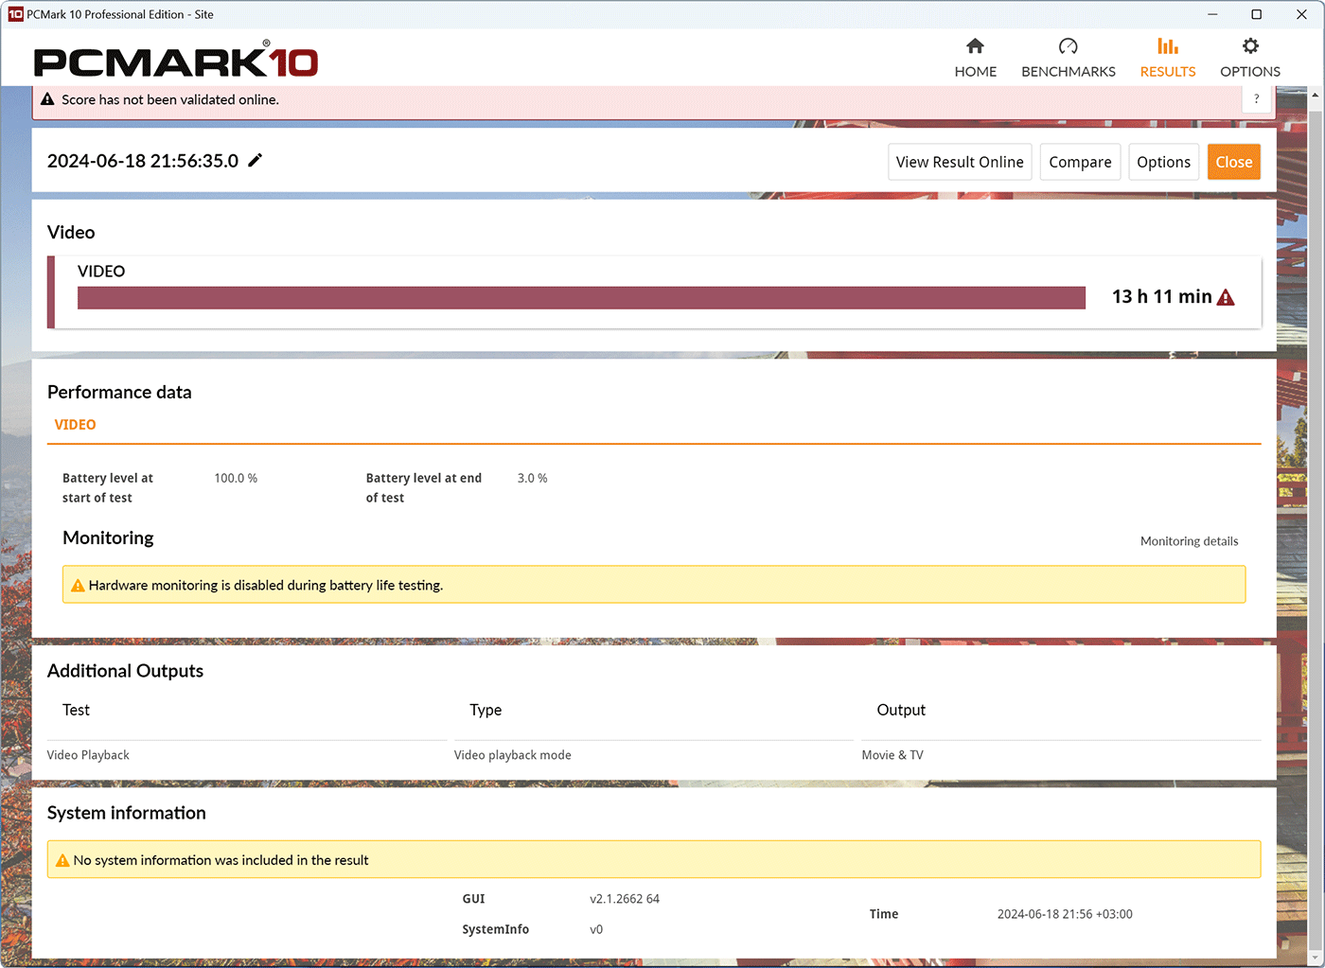1325x968 pixels.
Task: Close the result with orange Close button
Action: coord(1234,162)
